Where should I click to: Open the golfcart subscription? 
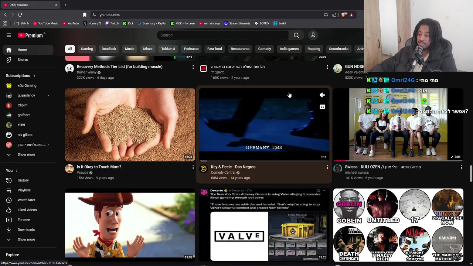[x=29, y=115]
